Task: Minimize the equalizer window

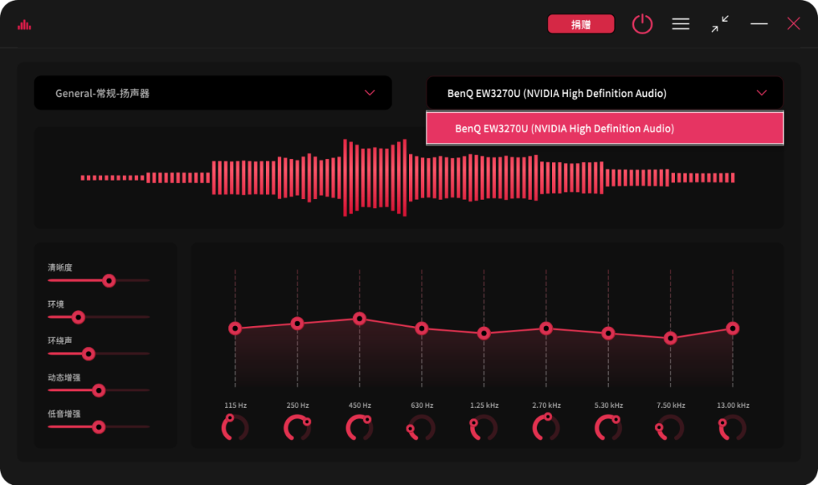Action: tap(759, 23)
